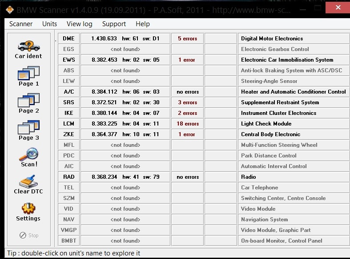Click 'Heater and Automatic Conditioner Control' description
350x259 pixels.
point(294,92)
